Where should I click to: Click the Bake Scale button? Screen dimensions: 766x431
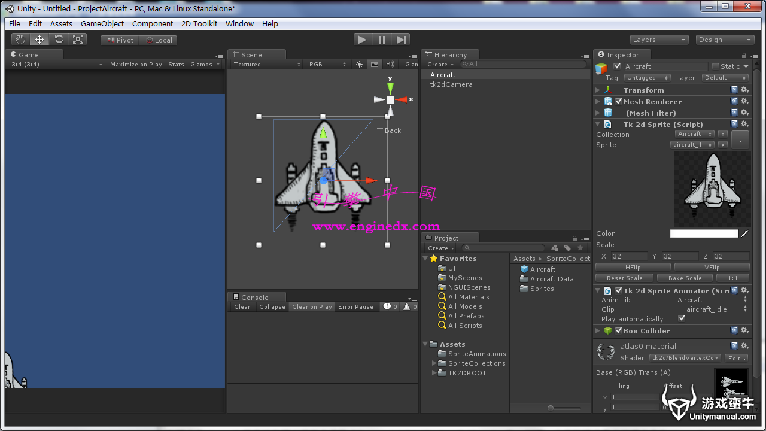(x=685, y=278)
